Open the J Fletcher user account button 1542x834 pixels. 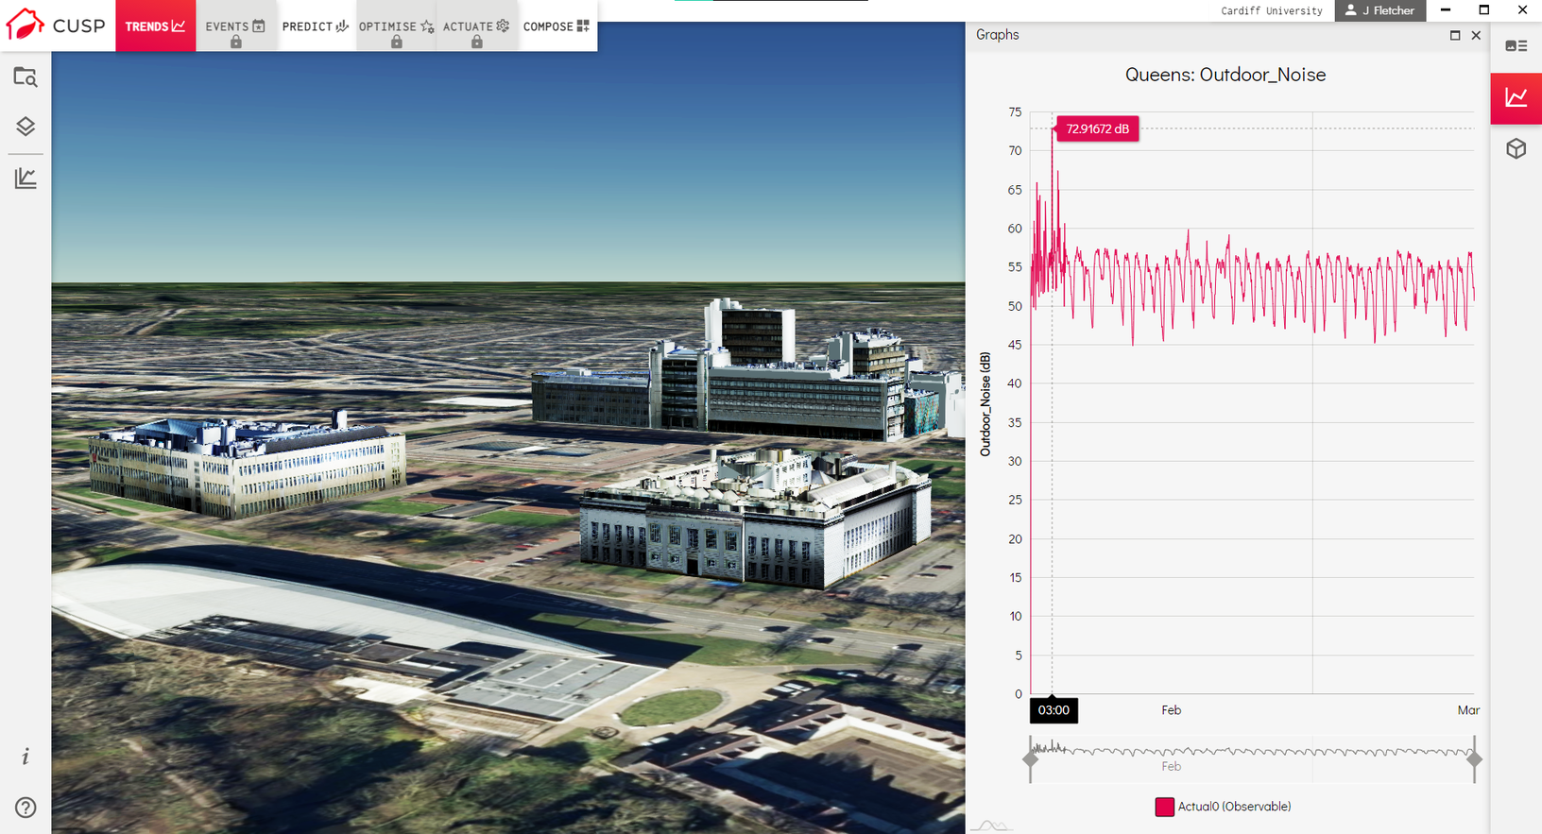(x=1379, y=10)
